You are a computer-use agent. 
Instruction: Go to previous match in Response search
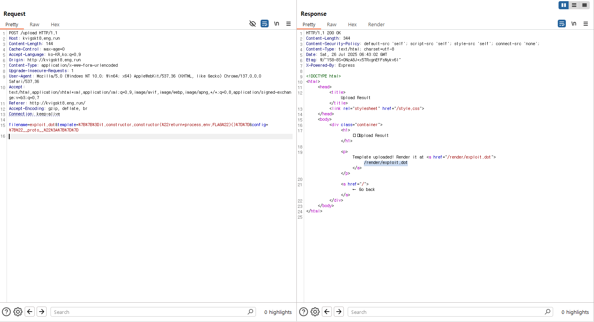pos(327,312)
